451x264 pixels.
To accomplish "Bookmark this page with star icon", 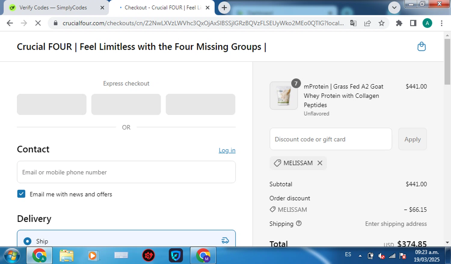I will [x=382, y=23].
